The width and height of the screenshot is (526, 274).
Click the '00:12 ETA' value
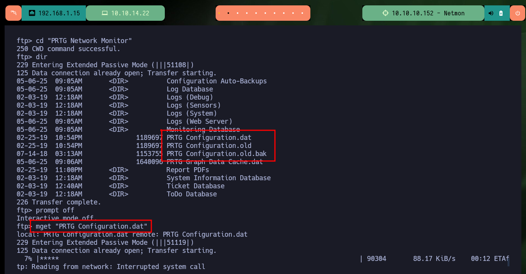(x=488, y=259)
